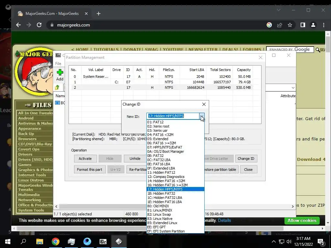Click the Windows Start button
Screen dimensions: 331x248
tap(8, 242)
